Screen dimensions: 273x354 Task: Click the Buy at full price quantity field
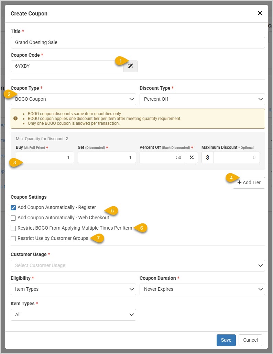[45, 157]
